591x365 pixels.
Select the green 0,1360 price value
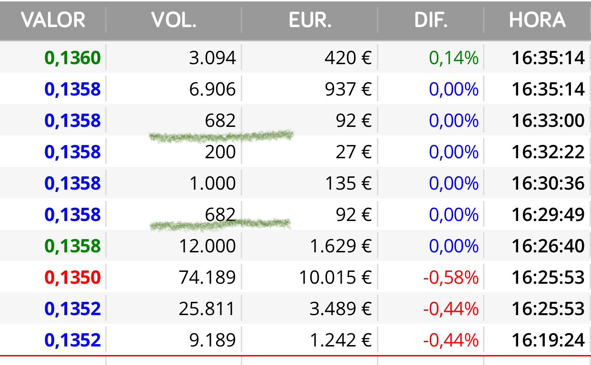pos(73,58)
